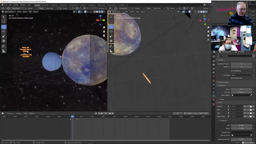Open the Object properties tab
The width and height of the screenshot is (256, 144).
[214, 81]
